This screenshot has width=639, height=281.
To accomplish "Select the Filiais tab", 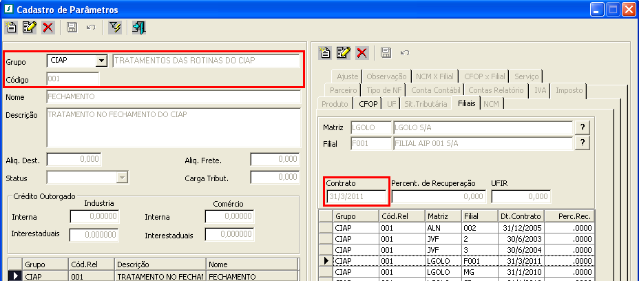I will [466, 103].
